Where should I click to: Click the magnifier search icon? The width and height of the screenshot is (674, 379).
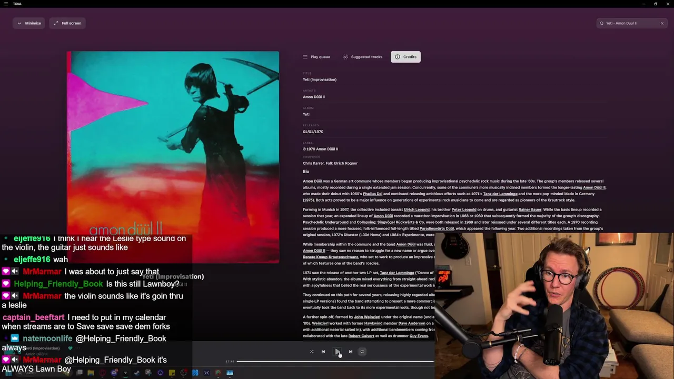click(602, 23)
